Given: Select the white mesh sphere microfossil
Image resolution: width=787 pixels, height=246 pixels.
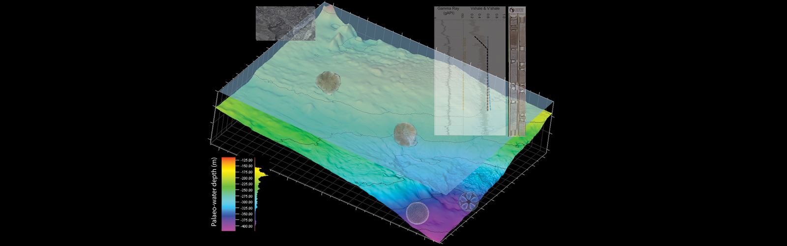Looking at the screenshot, I should (x=418, y=213).
